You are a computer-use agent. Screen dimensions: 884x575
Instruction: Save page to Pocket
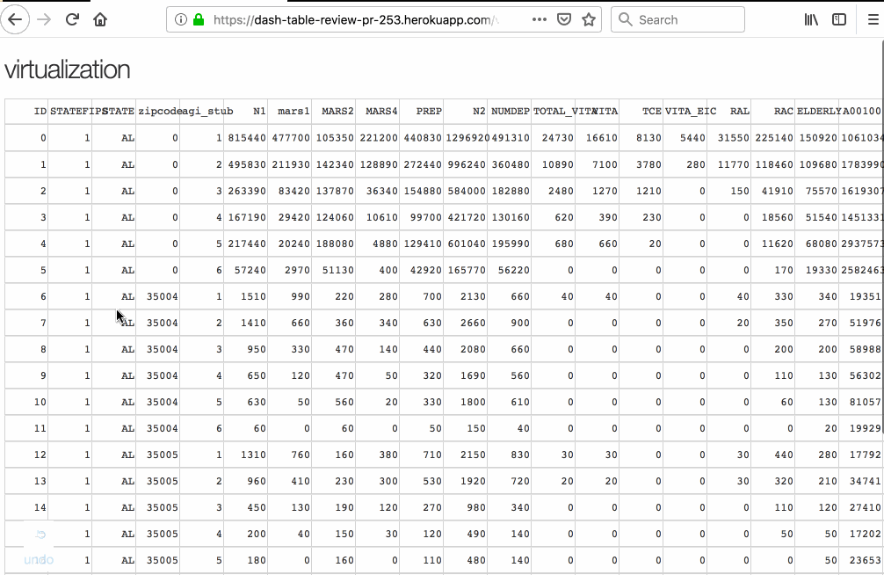564,19
